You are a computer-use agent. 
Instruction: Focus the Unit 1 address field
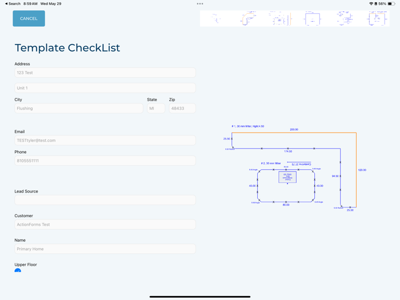105,88
